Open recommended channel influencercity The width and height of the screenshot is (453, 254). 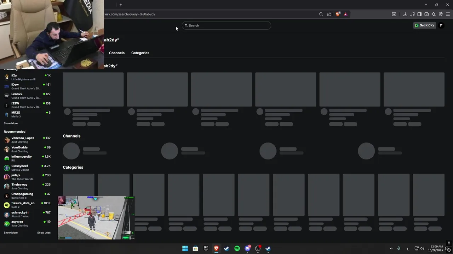pos(27,158)
